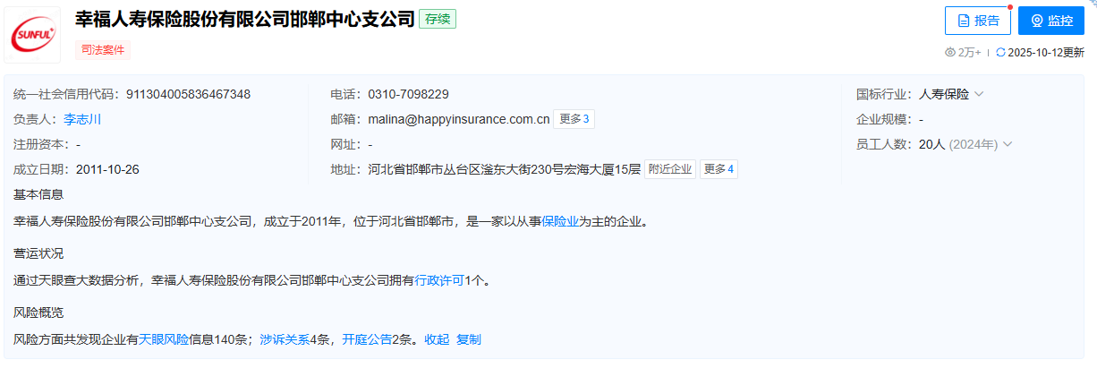This screenshot has width=1097, height=368.
Task: Collapse summary with 收起
Action: (x=437, y=339)
